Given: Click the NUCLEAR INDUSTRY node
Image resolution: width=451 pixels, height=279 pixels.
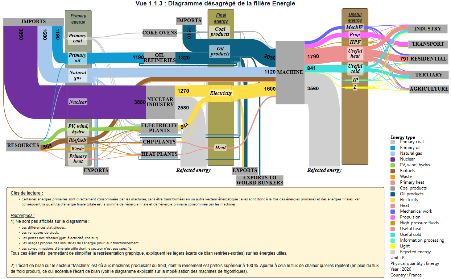Looking at the screenshot, I should tap(160, 102).
